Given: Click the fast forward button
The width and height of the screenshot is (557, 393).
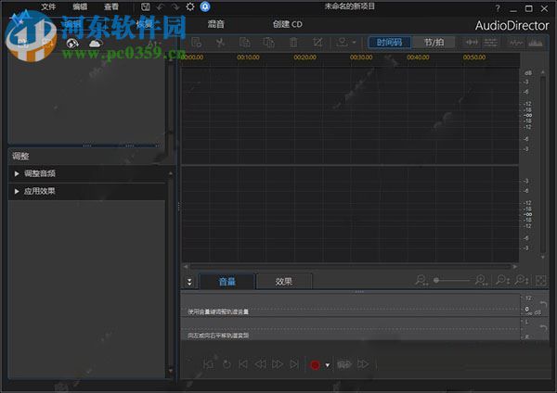Looking at the screenshot, I should [x=277, y=364].
